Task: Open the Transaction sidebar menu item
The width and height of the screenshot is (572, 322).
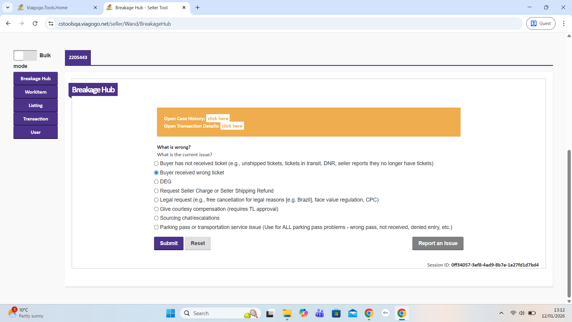Action: (x=35, y=119)
